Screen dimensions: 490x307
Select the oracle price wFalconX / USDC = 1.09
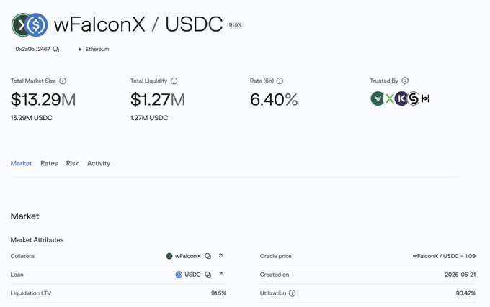(444, 256)
